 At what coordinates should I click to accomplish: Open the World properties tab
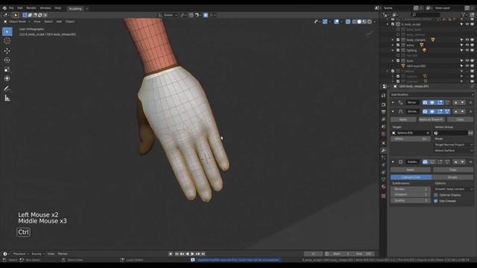point(384,134)
